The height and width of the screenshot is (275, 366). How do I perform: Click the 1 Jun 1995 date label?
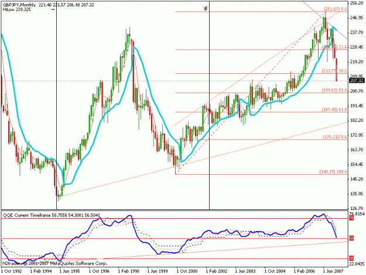pos(70,271)
